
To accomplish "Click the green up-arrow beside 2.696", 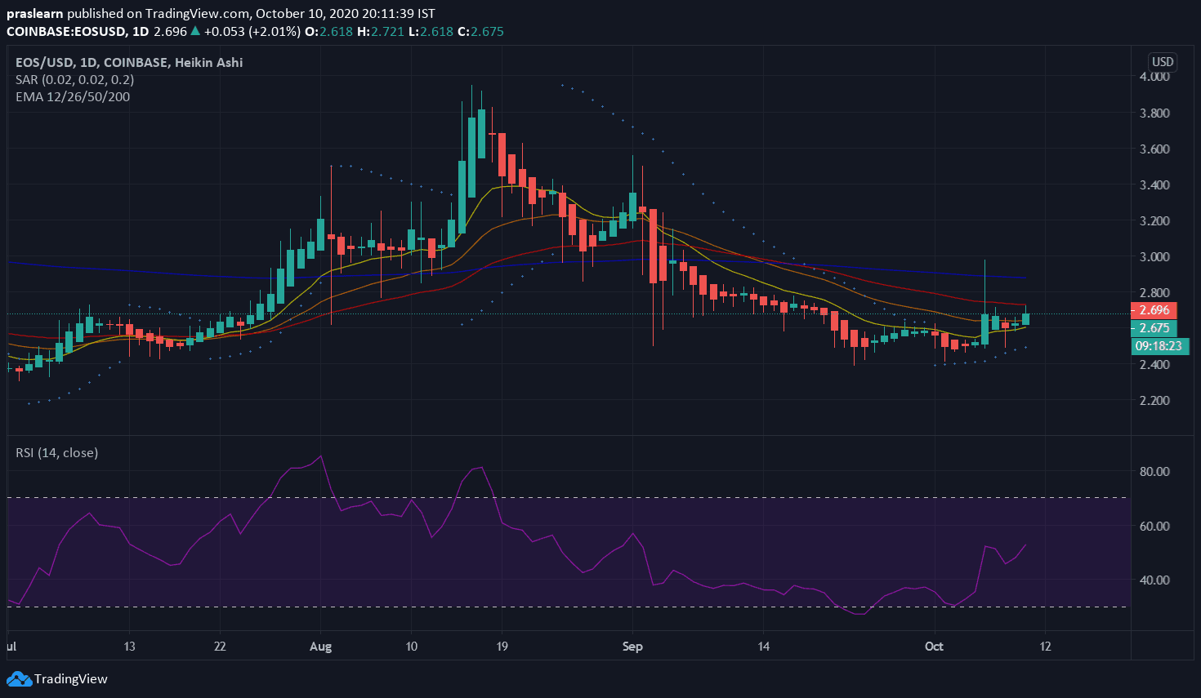I will 194,32.
